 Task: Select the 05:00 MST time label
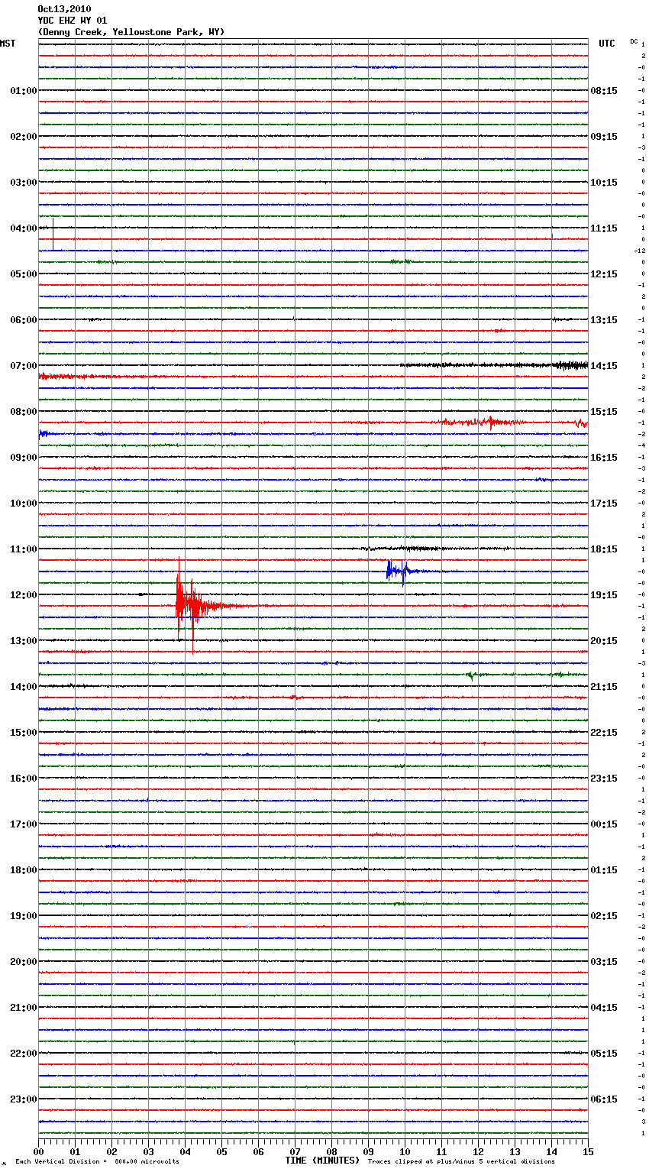coord(24,274)
